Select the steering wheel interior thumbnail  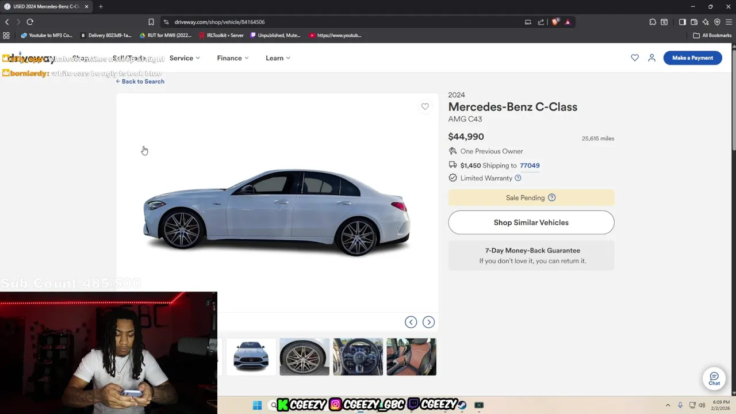pos(358,356)
